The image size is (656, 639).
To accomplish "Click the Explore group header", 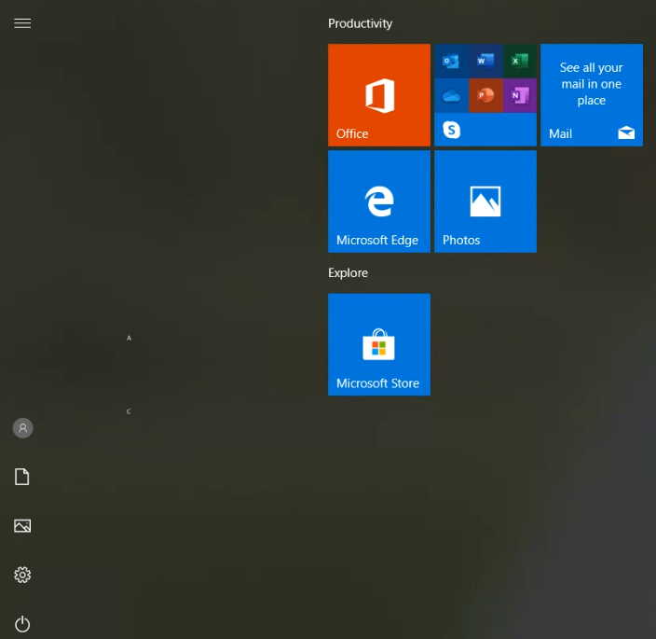I will coord(348,273).
